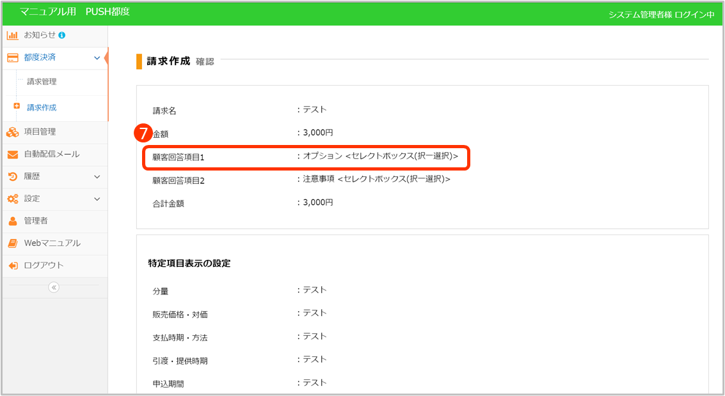Open 請求管理 in the sidebar
Viewport: 725px width, 396px height.
42,82
